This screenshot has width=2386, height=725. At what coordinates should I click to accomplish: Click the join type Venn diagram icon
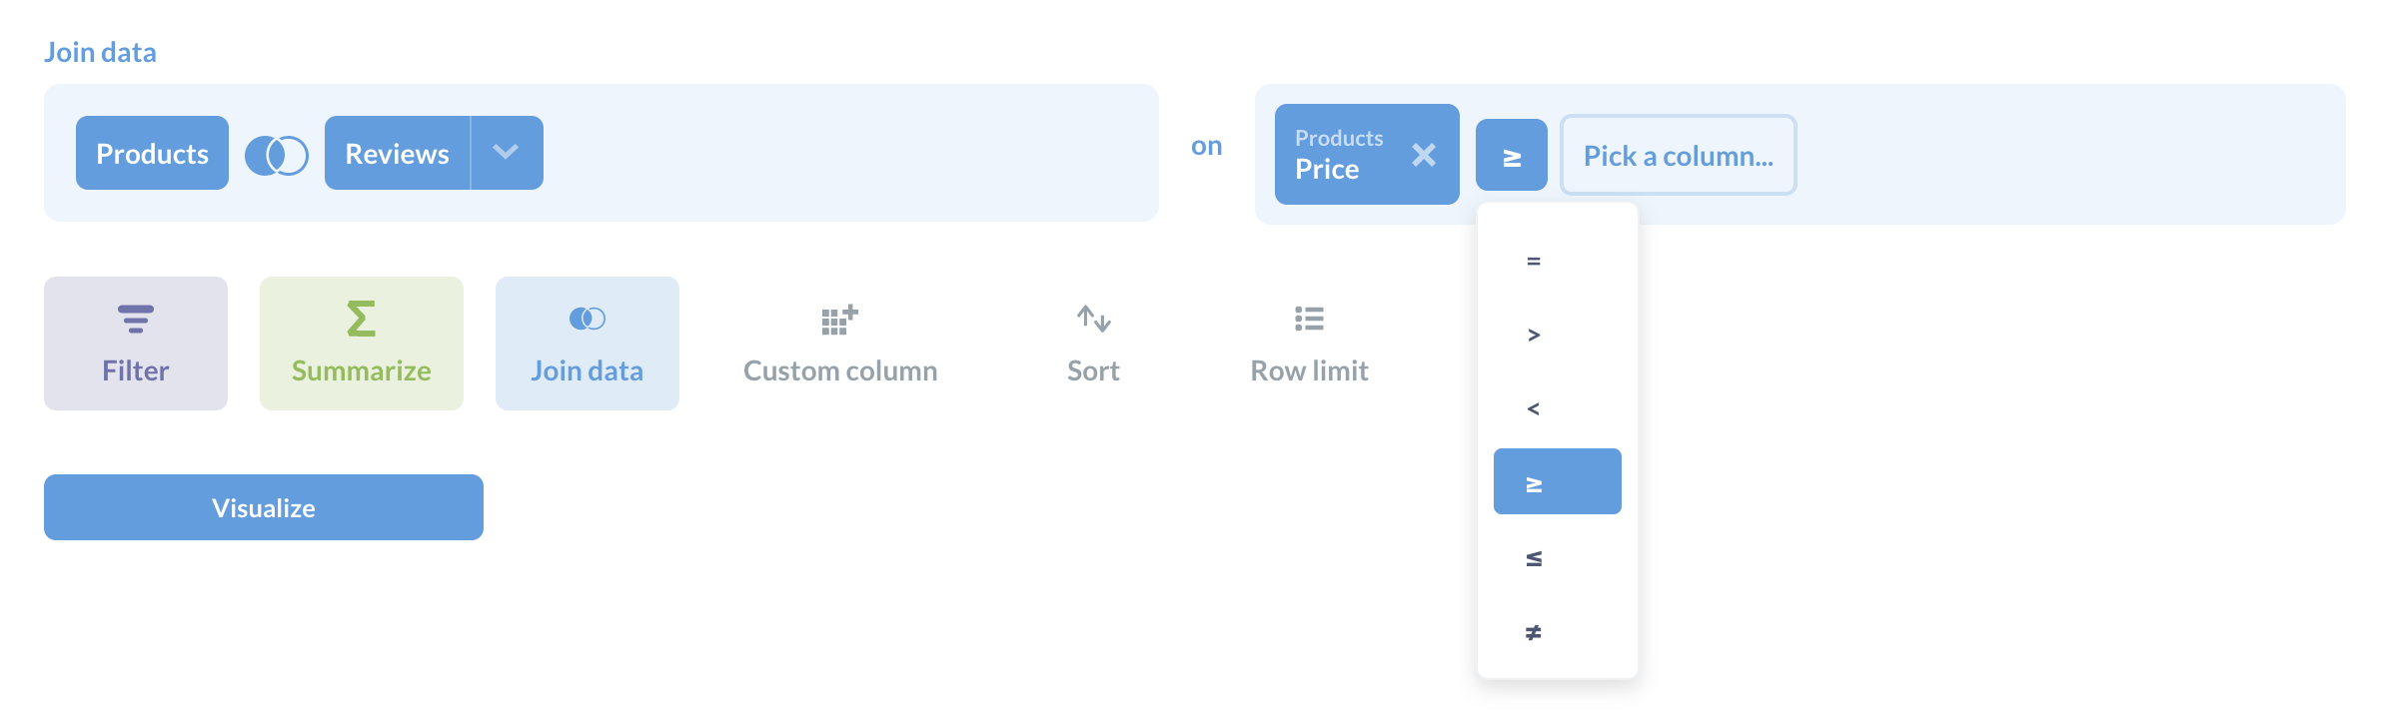pos(277,155)
